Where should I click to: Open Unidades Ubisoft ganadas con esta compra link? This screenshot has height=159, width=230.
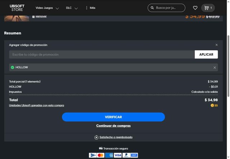37,106
